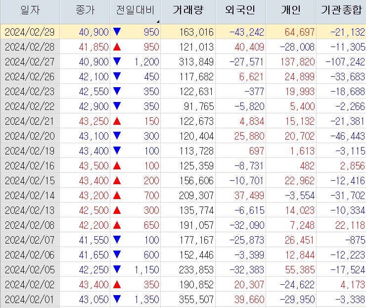
Task: Click the volume value 209,307
Action: tap(196, 196)
